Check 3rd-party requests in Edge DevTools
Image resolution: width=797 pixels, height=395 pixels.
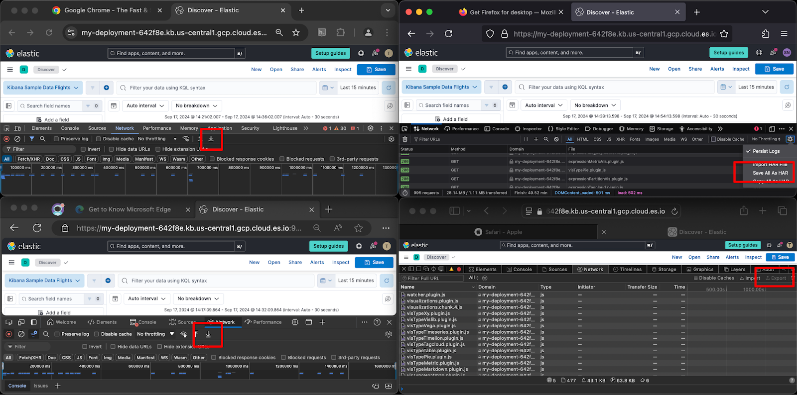point(333,357)
